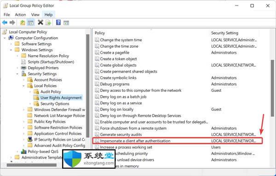Click the console tree horizontal scrollbar thumb
This screenshot has width=276, height=176.
32,165
